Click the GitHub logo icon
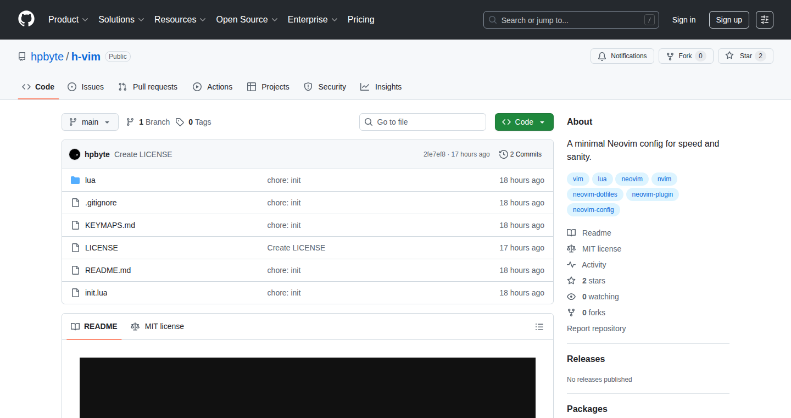 coord(26,19)
